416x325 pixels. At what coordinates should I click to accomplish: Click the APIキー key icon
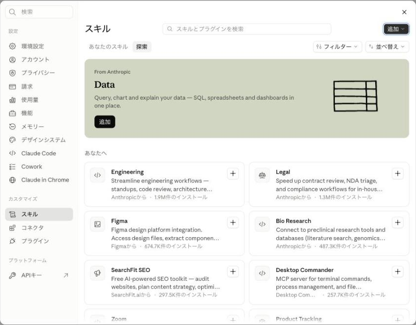(12, 275)
